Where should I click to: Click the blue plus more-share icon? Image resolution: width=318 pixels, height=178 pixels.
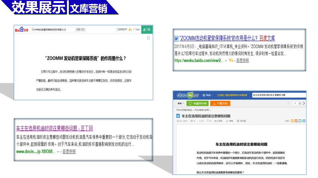pyautogui.click(x=304, y=121)
